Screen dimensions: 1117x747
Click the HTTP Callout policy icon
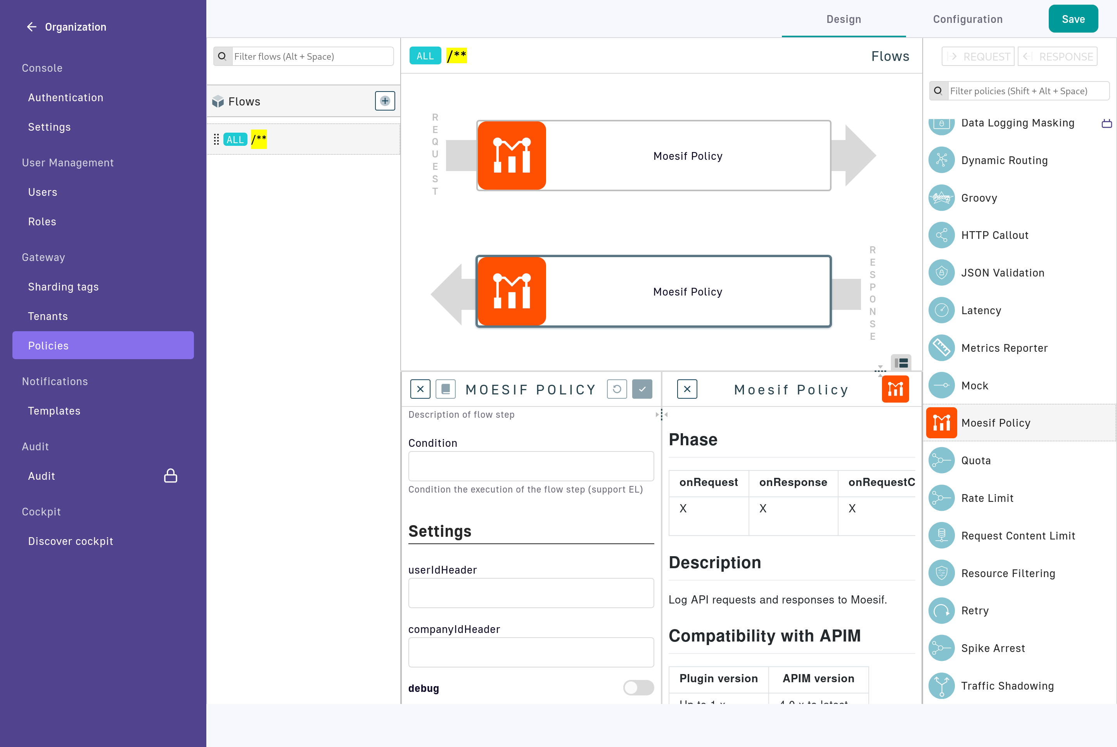pos(942,235)
